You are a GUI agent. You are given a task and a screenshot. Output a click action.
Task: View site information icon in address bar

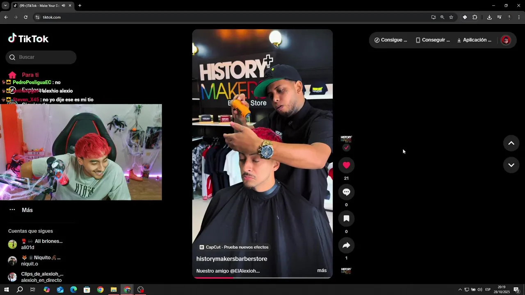pos(37,17)
